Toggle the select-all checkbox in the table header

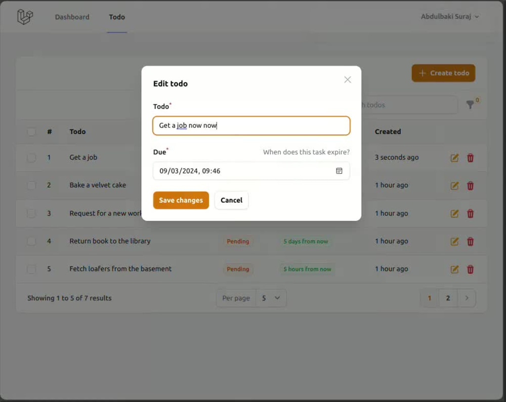[31, 132]
